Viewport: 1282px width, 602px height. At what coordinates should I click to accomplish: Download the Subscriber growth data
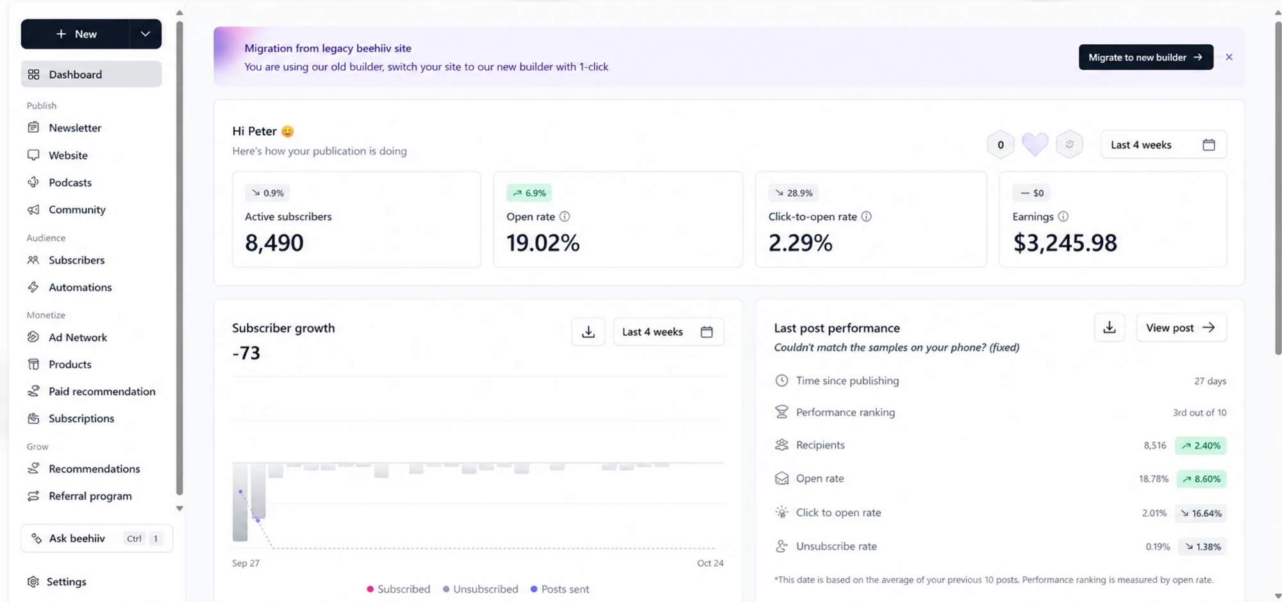[588, 332]
